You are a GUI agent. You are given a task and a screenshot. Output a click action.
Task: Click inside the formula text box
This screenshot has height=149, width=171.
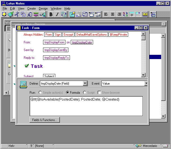pyautogui.click(x=86, y=106)
